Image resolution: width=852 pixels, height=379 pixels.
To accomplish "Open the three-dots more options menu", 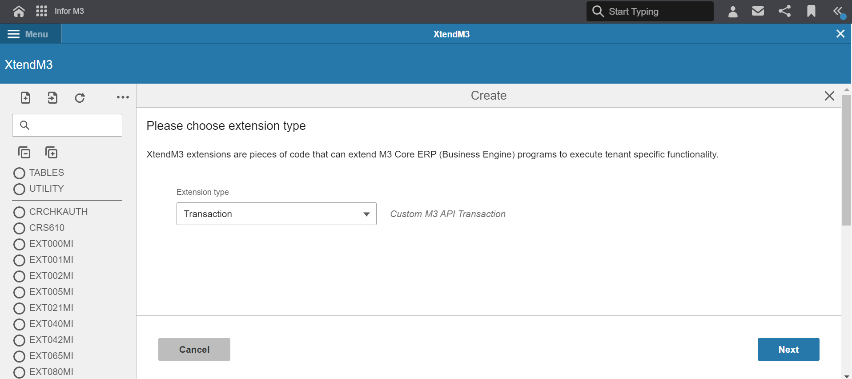I will [x=123, y=97].
